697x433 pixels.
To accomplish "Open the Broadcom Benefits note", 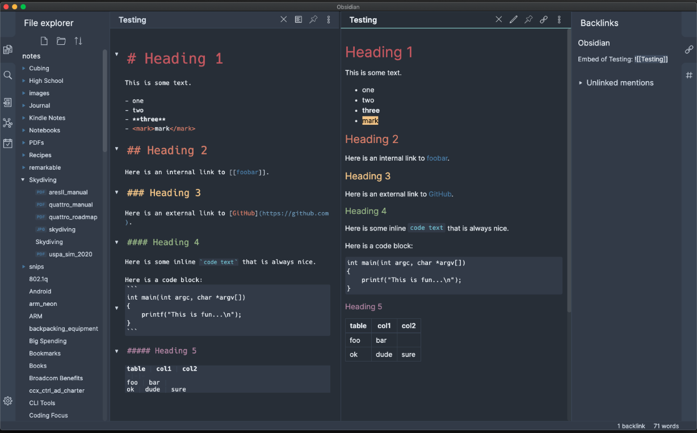I will point(56,378).
